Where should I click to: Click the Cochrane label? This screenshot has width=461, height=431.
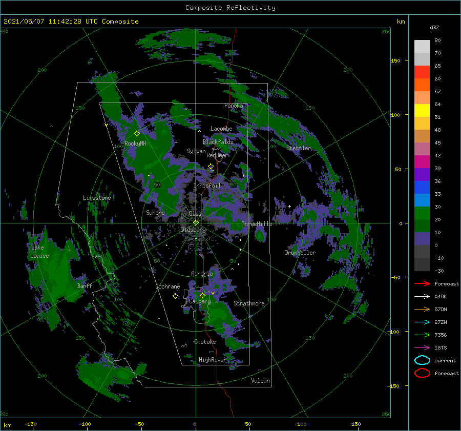[x=167, y=286]
